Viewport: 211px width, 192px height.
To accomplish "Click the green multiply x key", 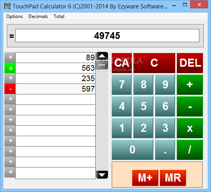I will [190, 128].
